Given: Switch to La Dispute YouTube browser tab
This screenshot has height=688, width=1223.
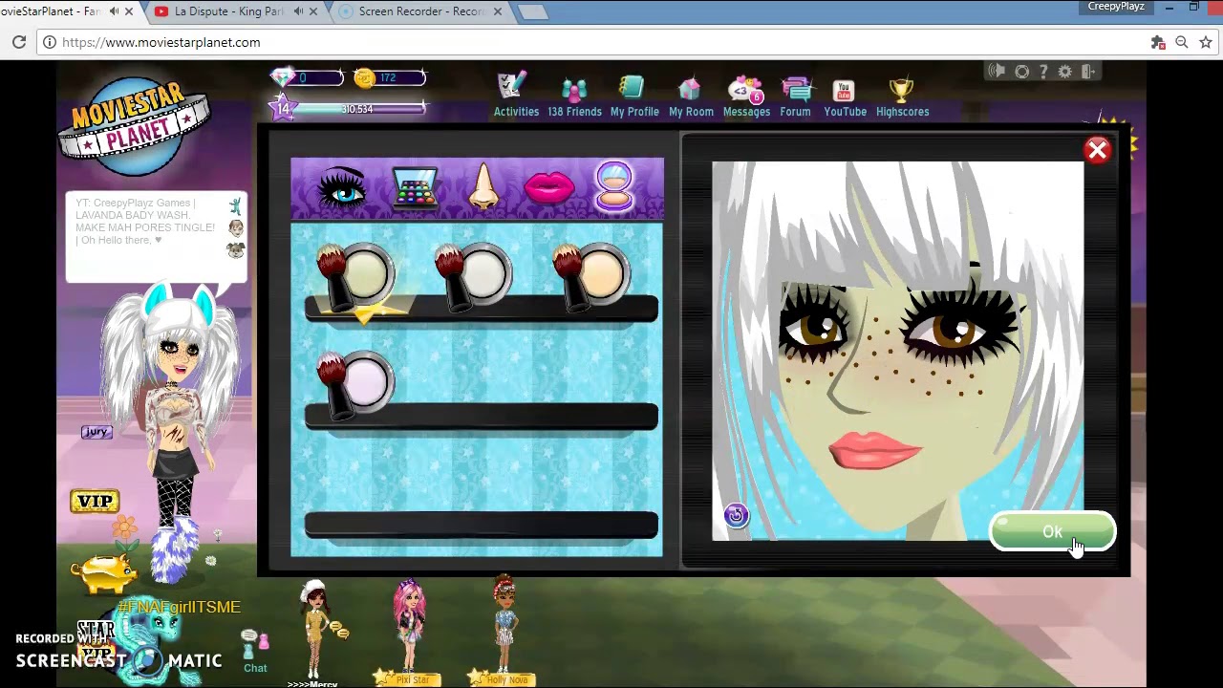Looking at the screenshot, I should point(229,11).
